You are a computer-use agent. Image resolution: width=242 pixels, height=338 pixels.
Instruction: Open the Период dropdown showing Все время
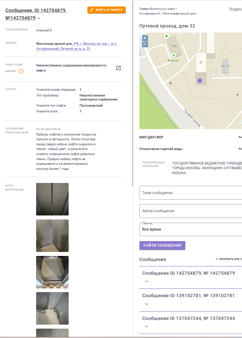191,229
